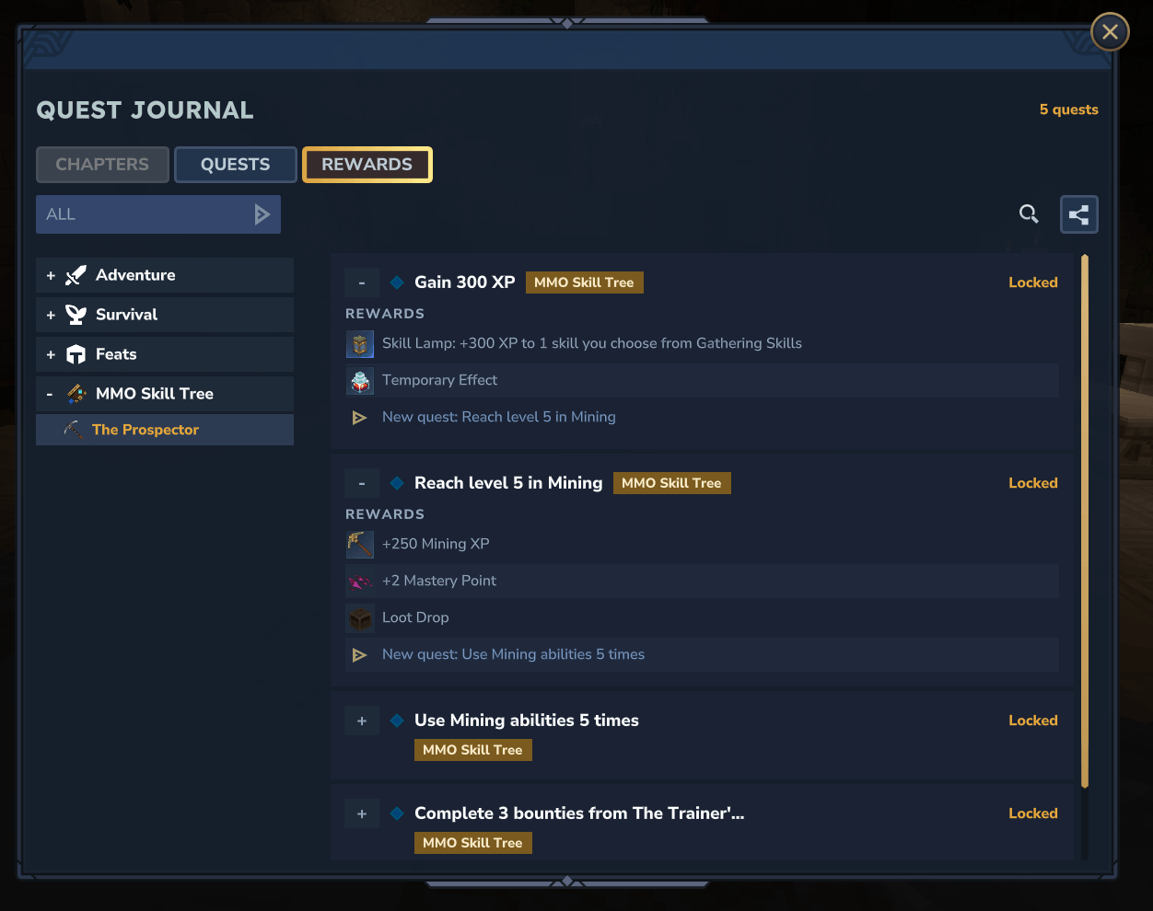Image resolution: width=1153 pixels, height=911 pixels.
Task: Click the Mastery Point reward icon
Action: click(x=360, y=581)
